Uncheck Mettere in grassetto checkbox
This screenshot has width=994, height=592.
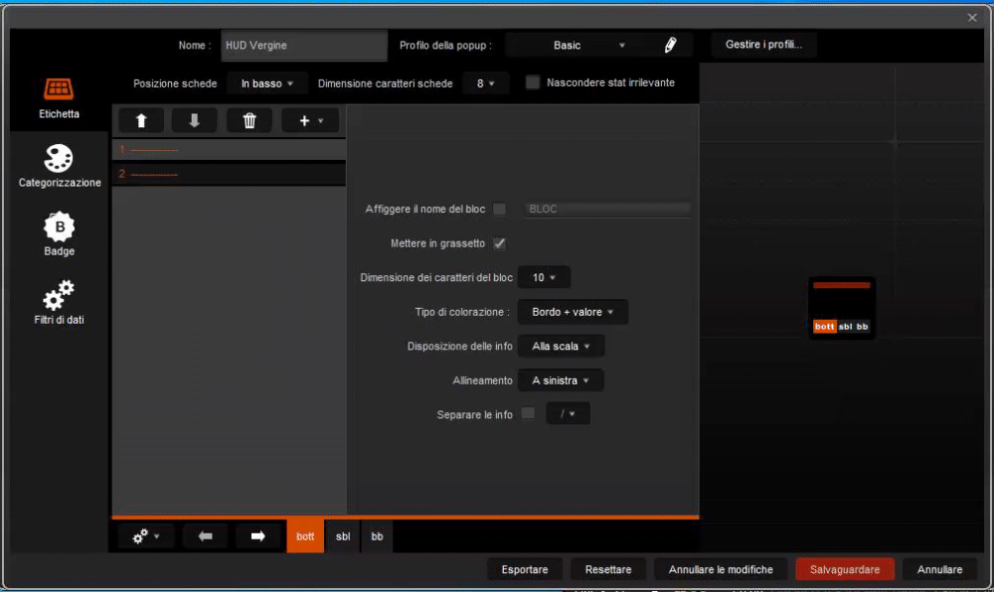point(500,243)
